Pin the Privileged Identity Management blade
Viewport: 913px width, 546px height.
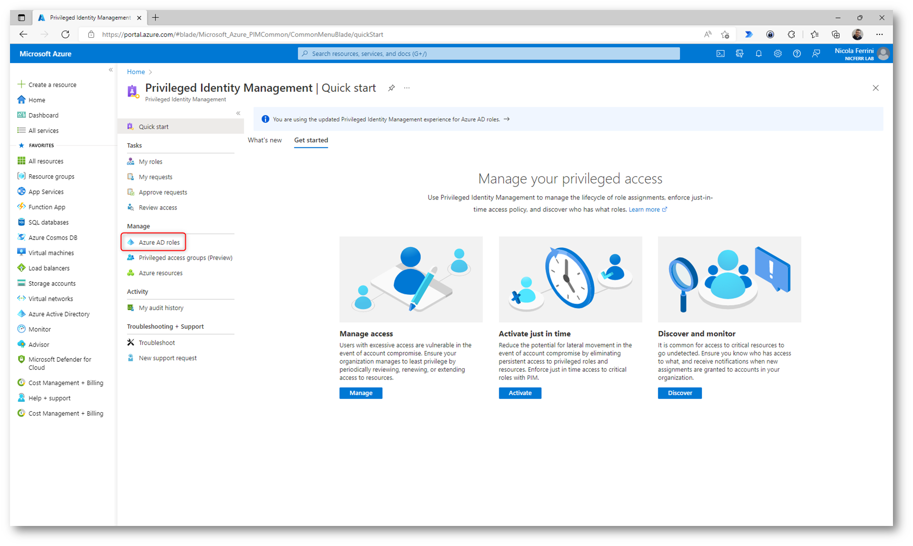[x=391, y=88]
